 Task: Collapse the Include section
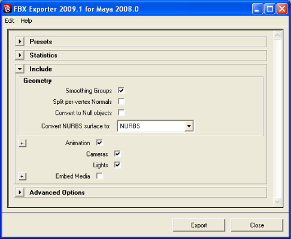click(x=20, y=69)
